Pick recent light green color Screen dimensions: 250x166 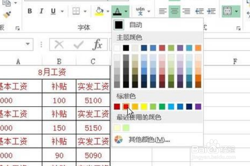click(x=126, y=128)
